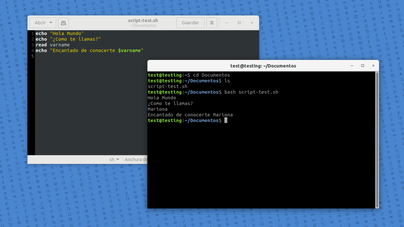Click line number 1 in the editor gutter

pyautogui.click(x=32, y=33)
